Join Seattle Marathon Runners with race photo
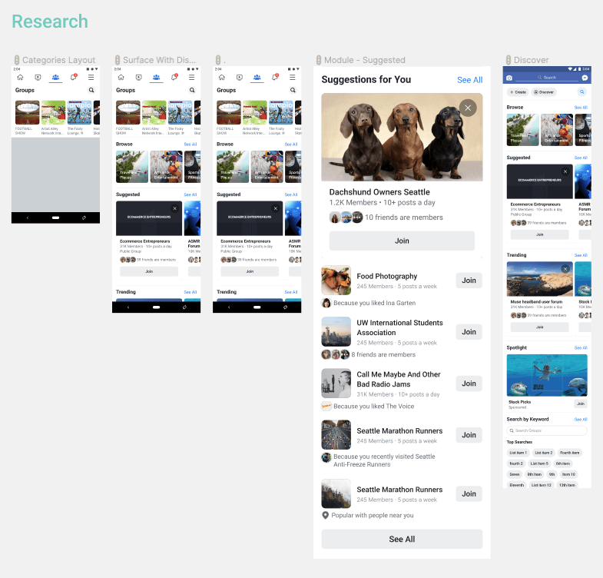 coord(469,435)
